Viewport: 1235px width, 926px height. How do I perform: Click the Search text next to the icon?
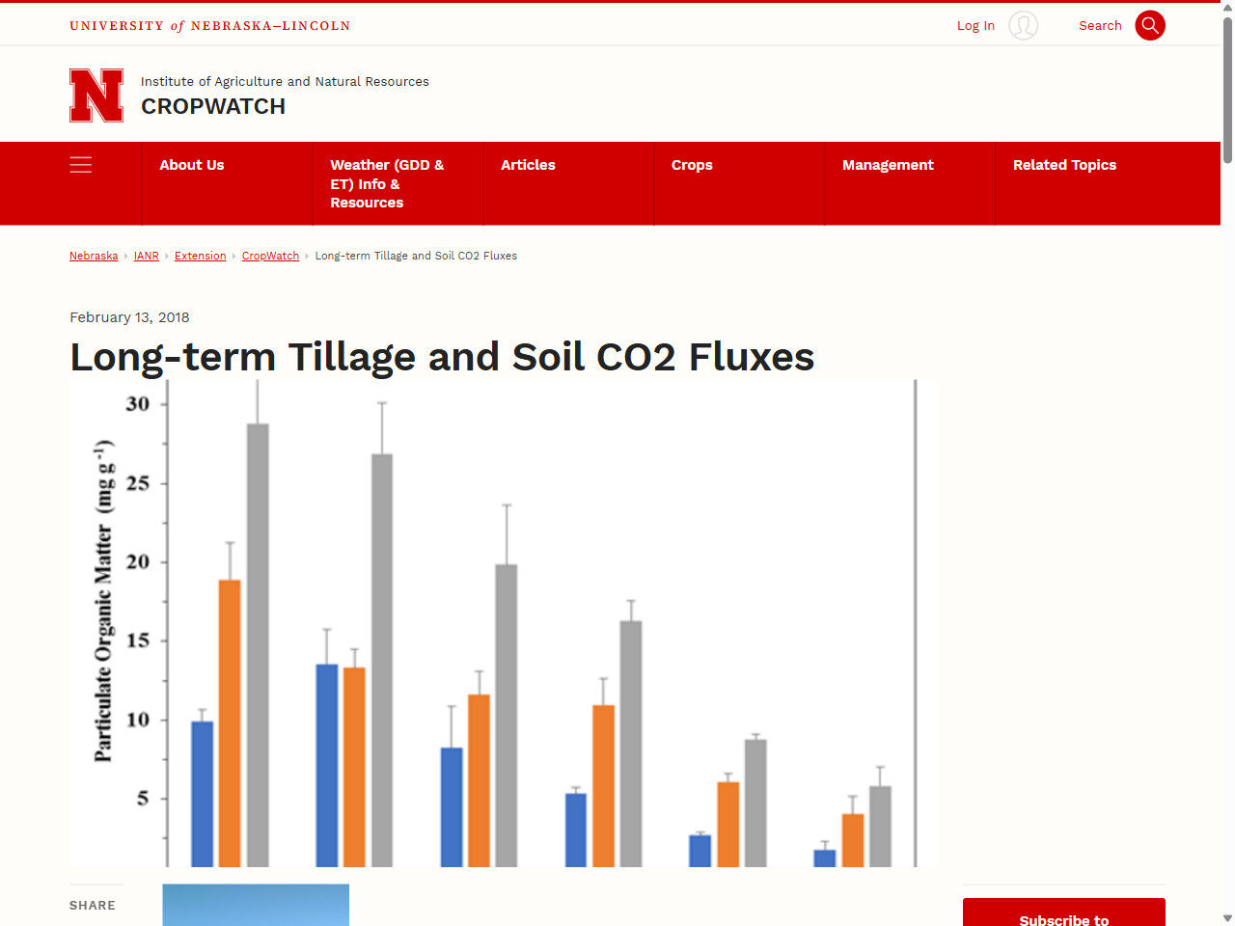[1100, 25]
